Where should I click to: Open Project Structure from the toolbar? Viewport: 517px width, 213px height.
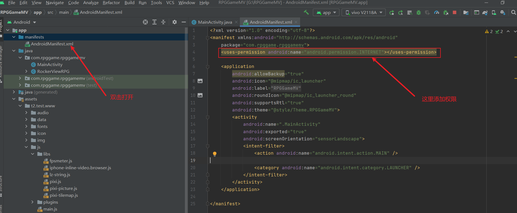(x=466, y=12)
